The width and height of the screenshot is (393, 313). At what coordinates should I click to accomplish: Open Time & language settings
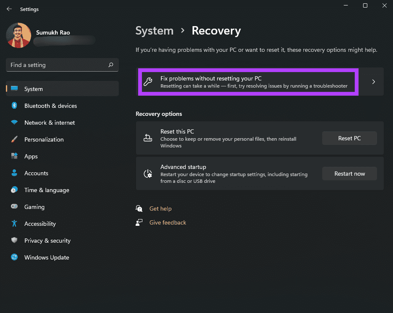(x=62, y=190)
